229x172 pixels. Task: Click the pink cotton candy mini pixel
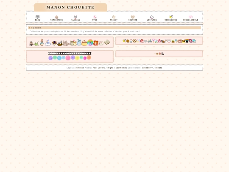tap(154, 40)
